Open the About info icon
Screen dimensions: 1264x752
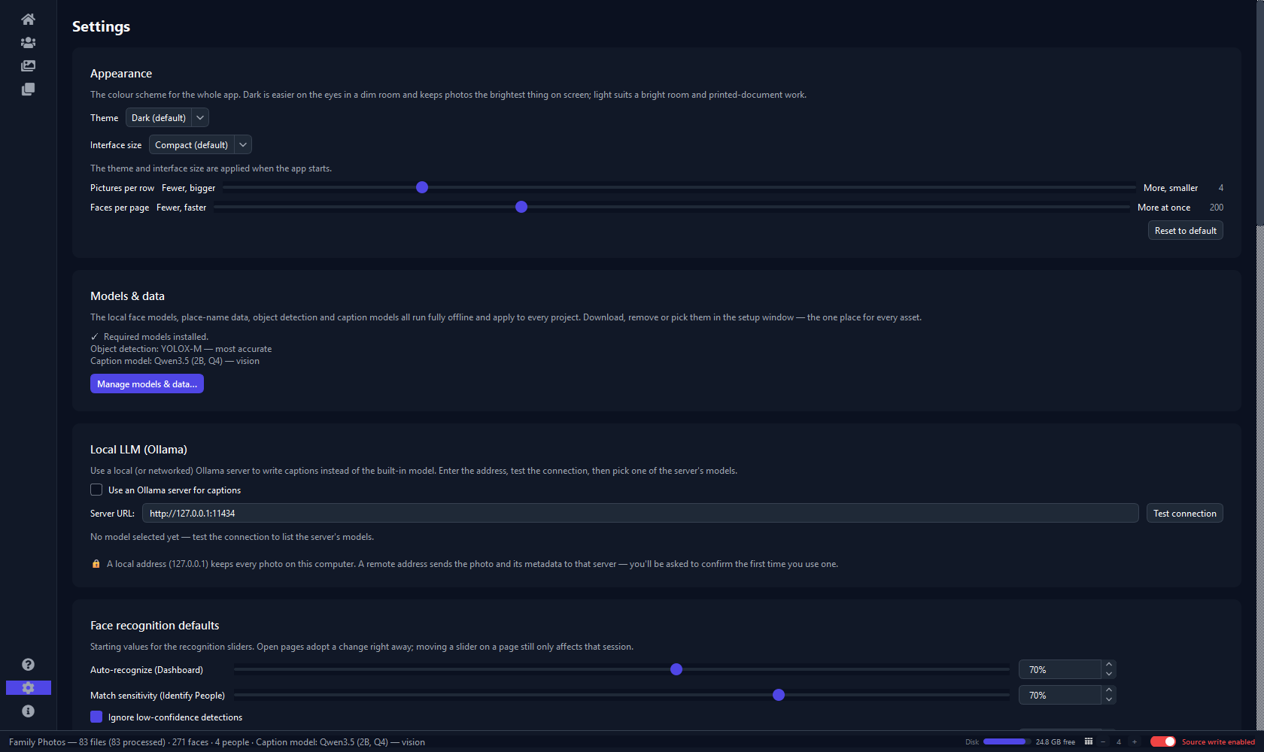pos(28,711)
